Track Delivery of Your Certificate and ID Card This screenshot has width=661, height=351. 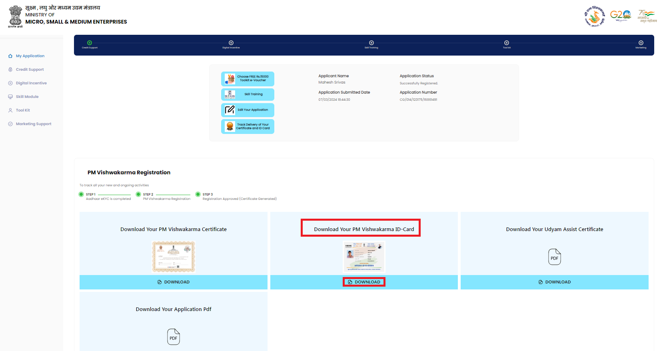point(248,126)
